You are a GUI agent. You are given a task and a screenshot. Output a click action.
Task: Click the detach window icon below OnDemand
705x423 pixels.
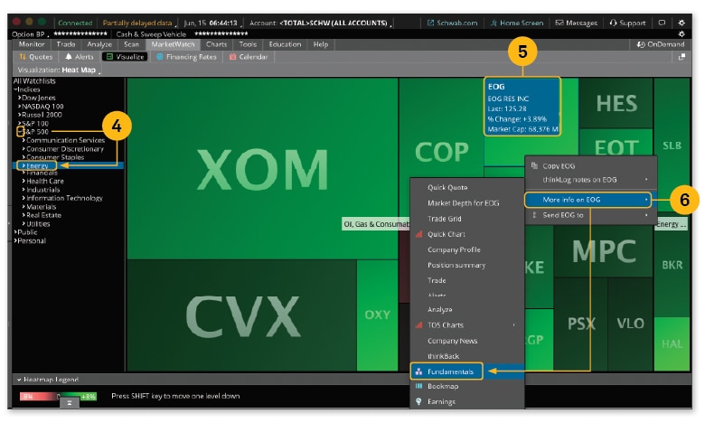[681, 57]
